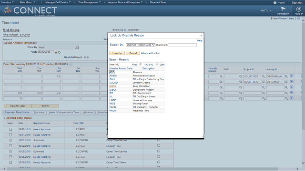Click the page options icon beside Help
The width and height of the screenshot is (305, 171).
click(298, 18)
